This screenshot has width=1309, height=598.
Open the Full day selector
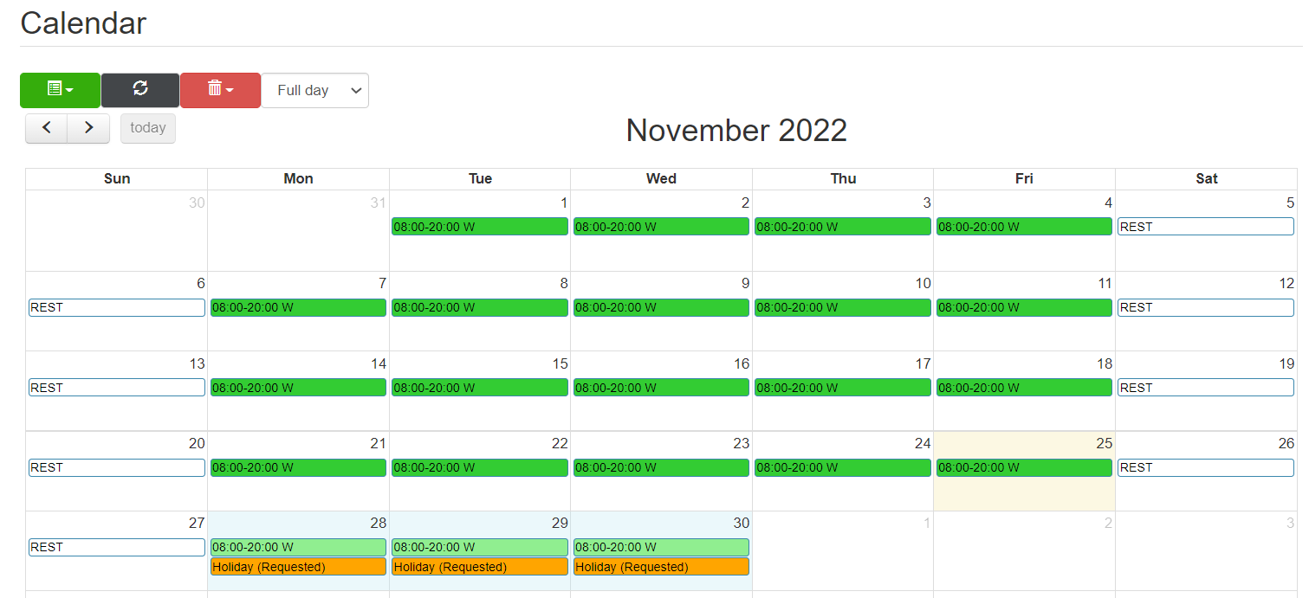(314, 90)
